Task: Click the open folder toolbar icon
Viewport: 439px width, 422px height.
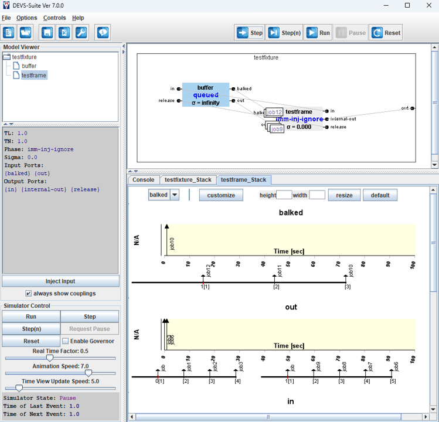Action: coord(26,33)
